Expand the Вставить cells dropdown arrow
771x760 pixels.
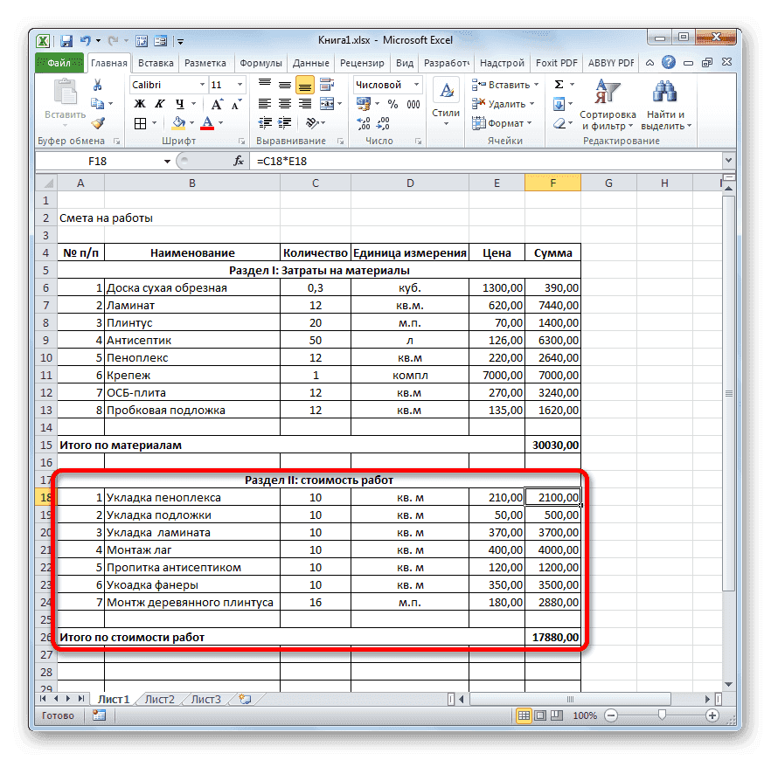click(536, 85)
